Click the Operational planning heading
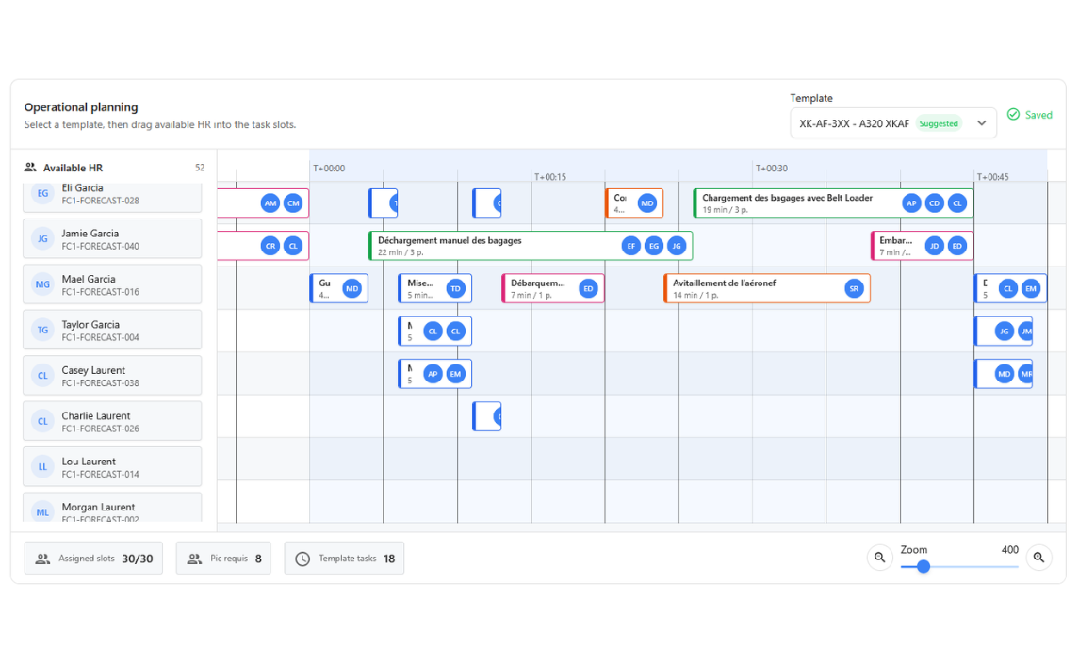1079x664 pixels. (81, 106)
